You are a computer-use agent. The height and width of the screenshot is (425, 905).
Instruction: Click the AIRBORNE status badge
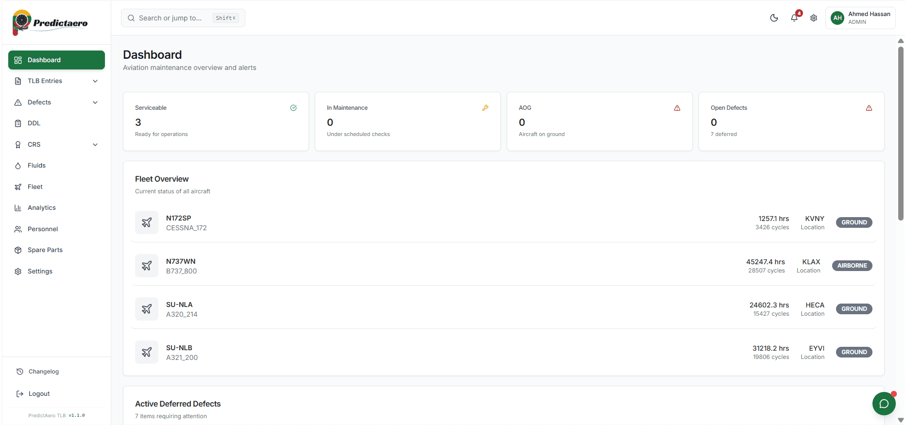852,266
